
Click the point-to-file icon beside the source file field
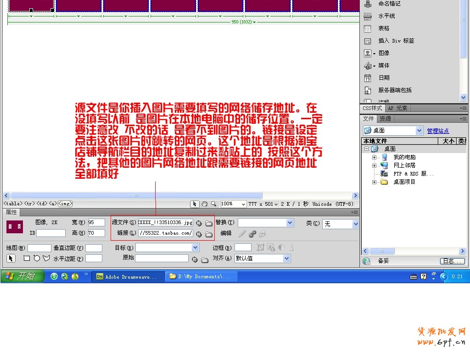pyautogui.click(x=199, y=223)
